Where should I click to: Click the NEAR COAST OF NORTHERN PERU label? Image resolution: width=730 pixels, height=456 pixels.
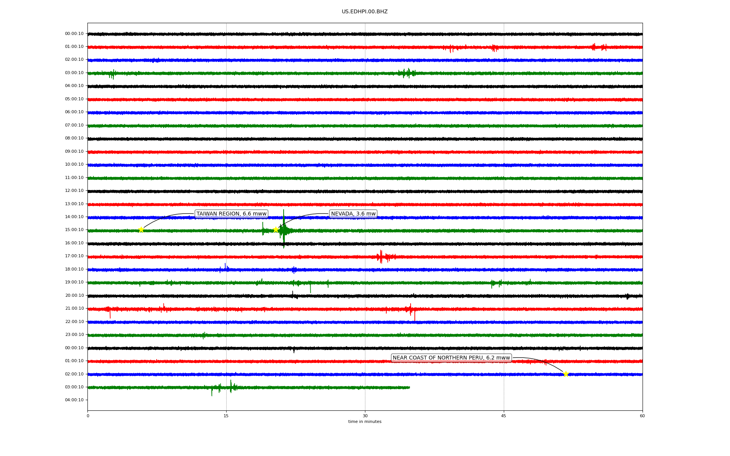tap(451, 358)
